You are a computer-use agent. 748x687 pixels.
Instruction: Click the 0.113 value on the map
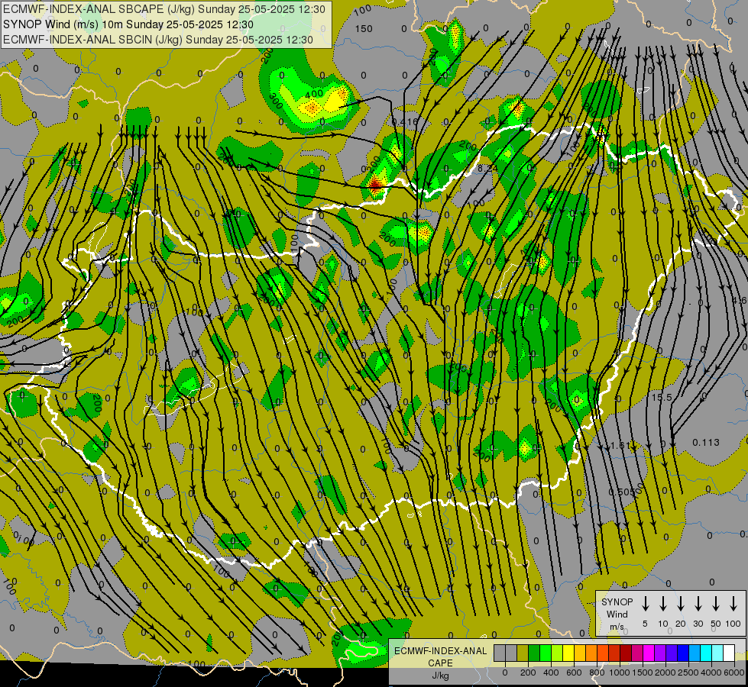705,443
